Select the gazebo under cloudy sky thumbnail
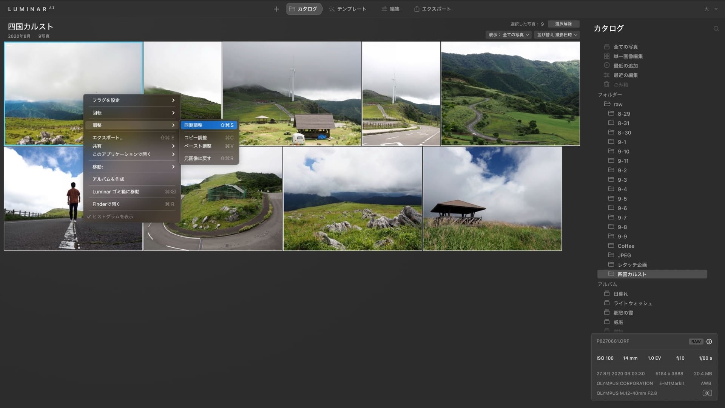The width and height of the screenshot is (725, 408). pos(492,199)
